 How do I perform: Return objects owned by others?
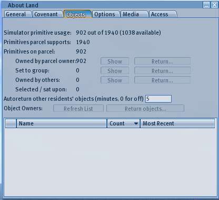click(x=162, y=80)
